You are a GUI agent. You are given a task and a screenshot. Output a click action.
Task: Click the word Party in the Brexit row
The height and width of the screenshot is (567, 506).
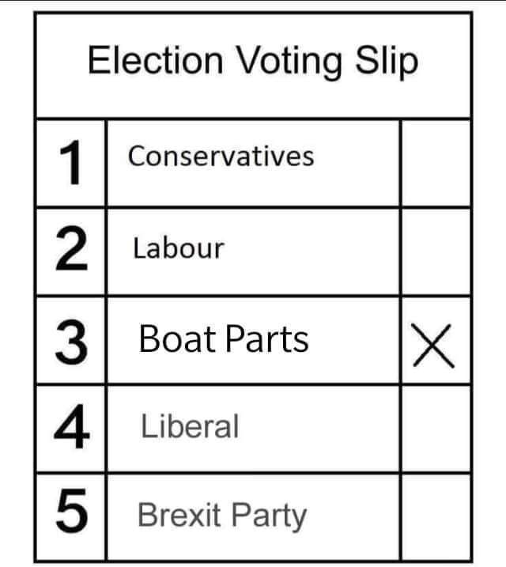point(270,517)
